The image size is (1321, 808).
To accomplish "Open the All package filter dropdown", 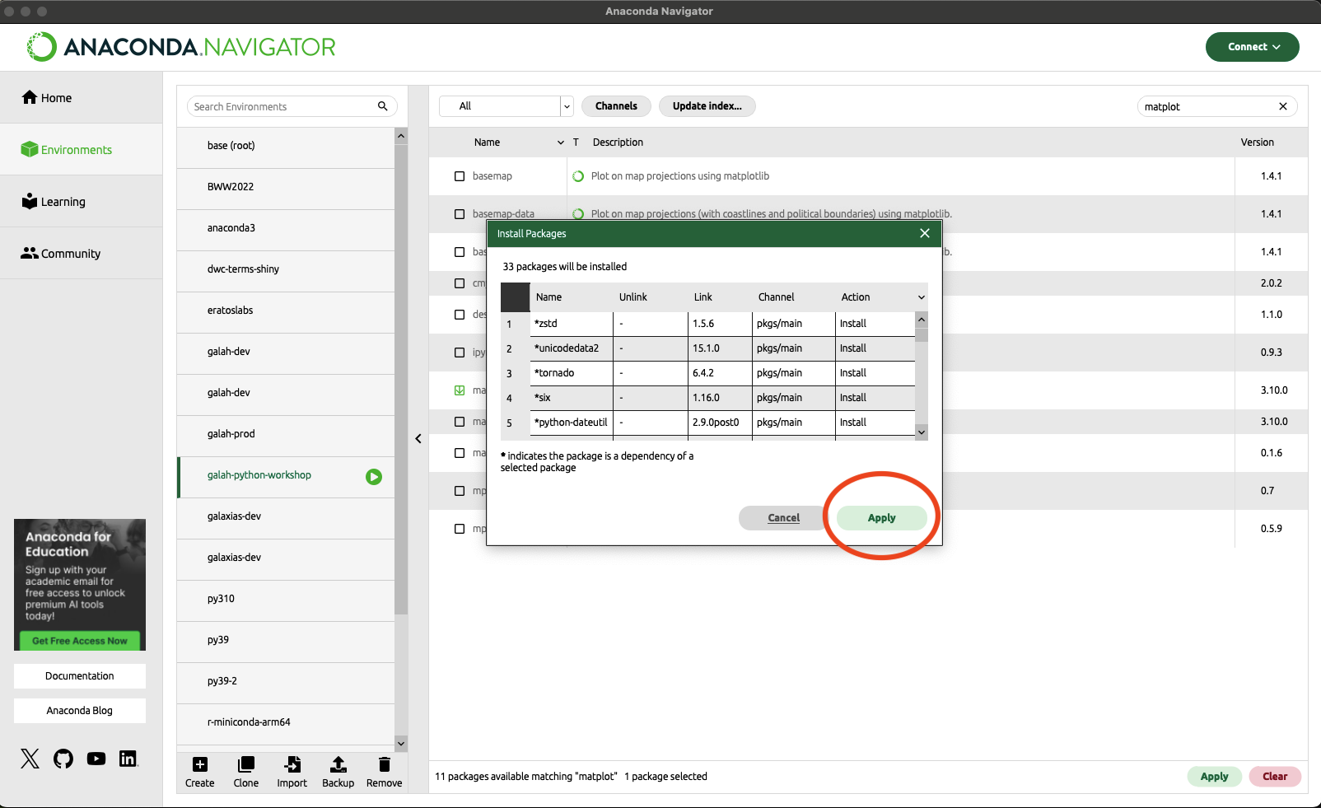I will [x=506, y=106].
